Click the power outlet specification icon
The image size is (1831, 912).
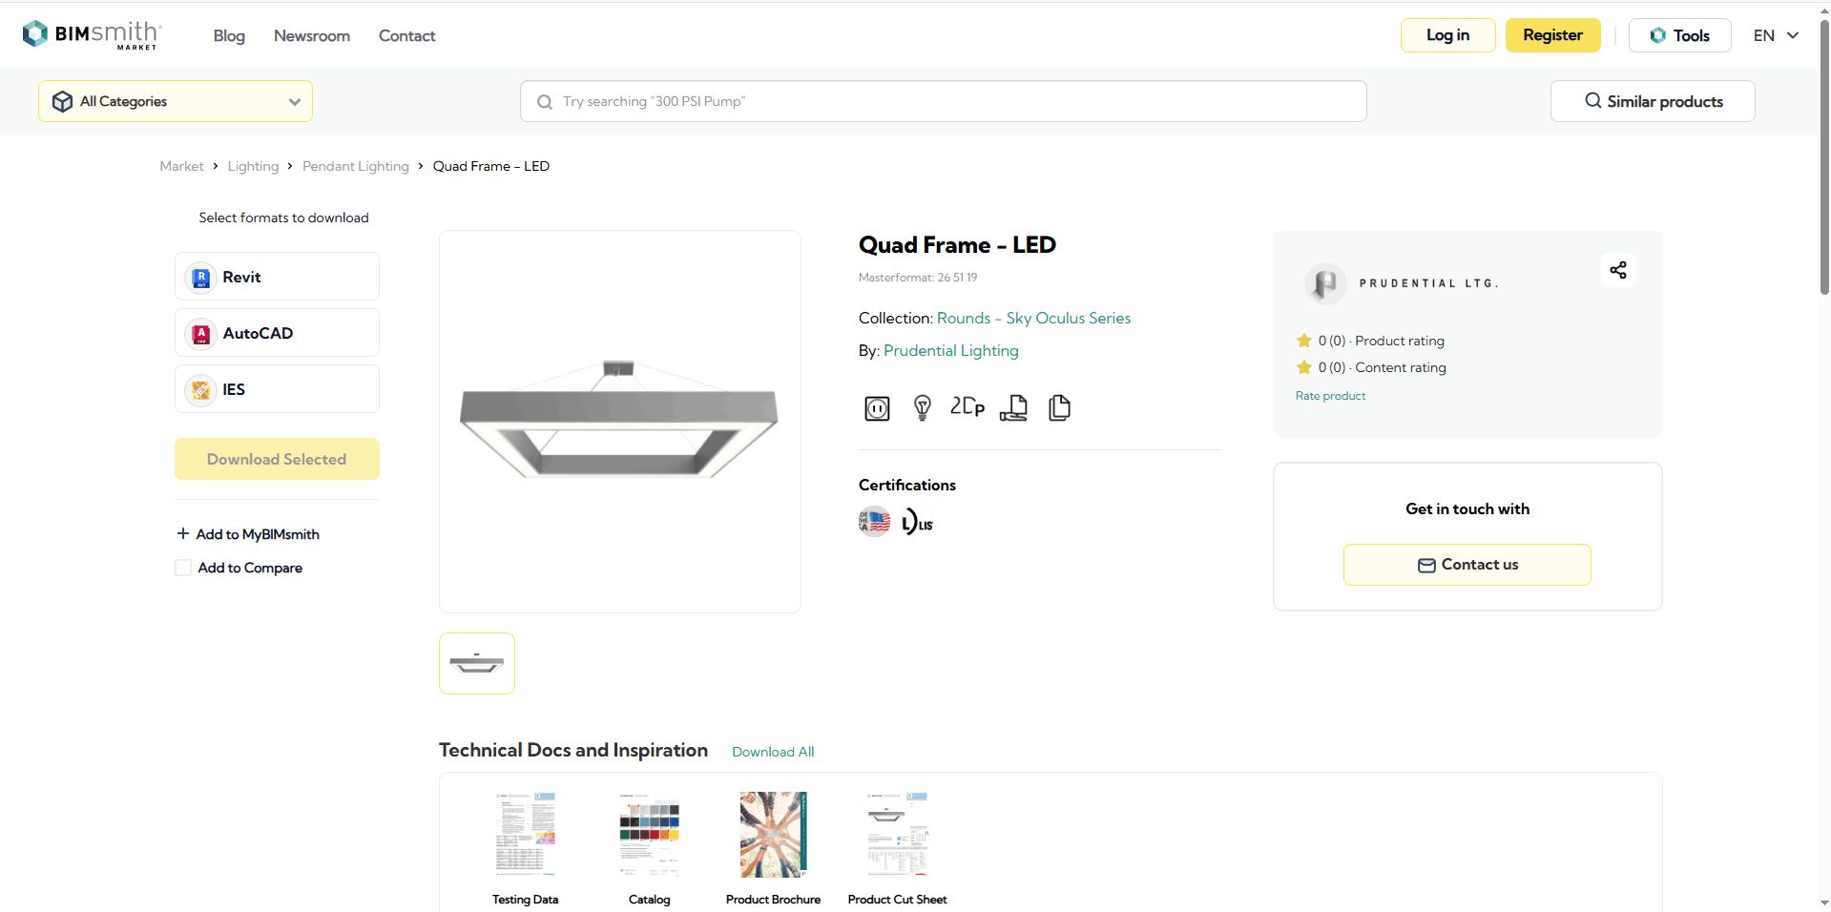tap(877, 407)
